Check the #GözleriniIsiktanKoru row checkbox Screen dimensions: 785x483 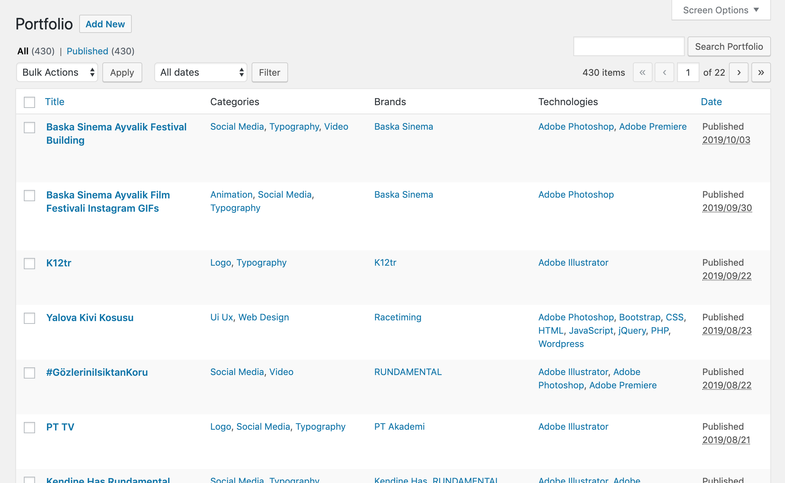[29, 373]
